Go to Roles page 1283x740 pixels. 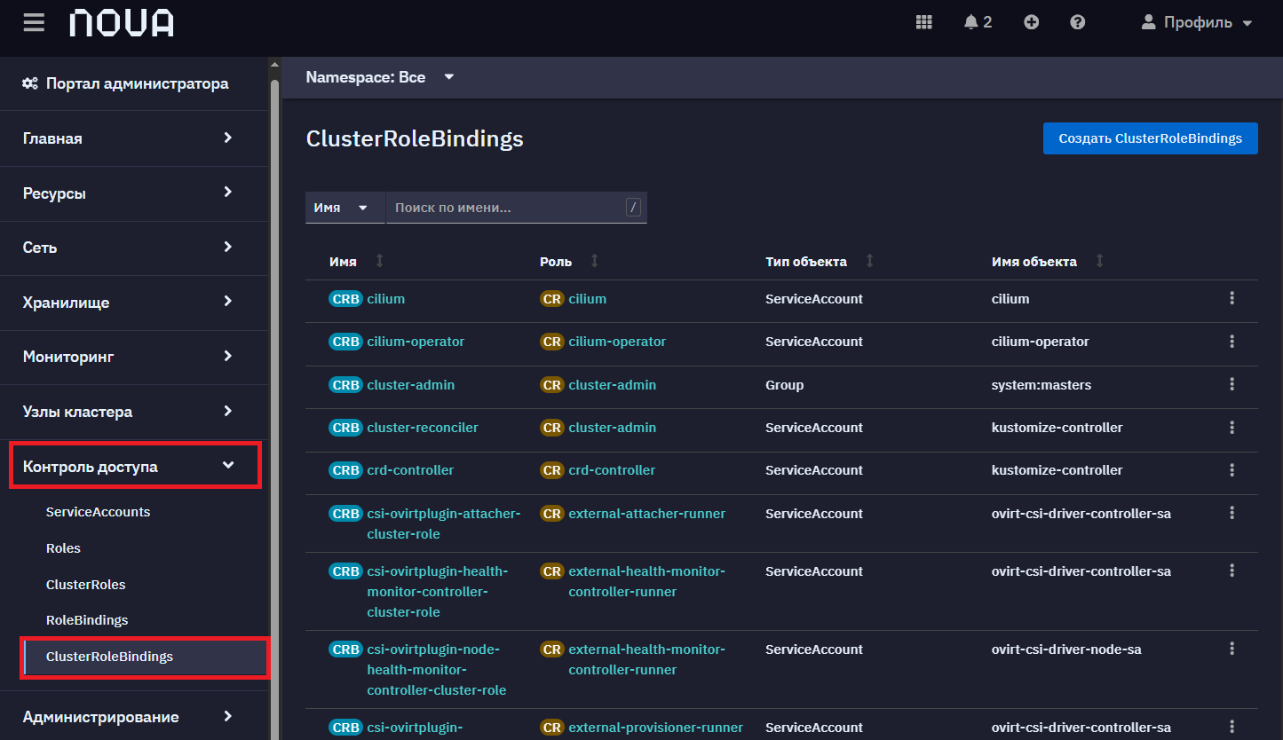[63, 548]
